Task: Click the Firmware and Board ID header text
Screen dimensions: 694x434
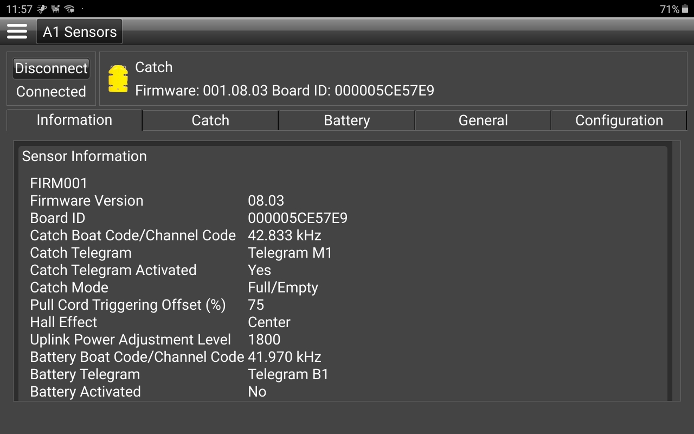Action: click(284, 91)
